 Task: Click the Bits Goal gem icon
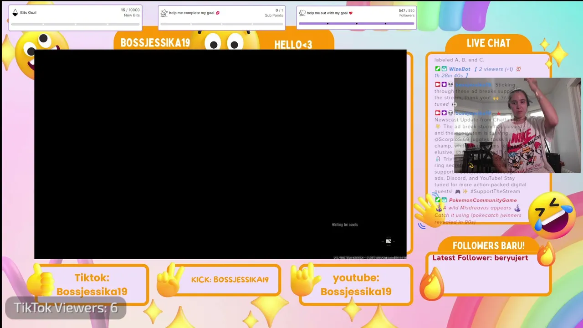tap(15, 13)
